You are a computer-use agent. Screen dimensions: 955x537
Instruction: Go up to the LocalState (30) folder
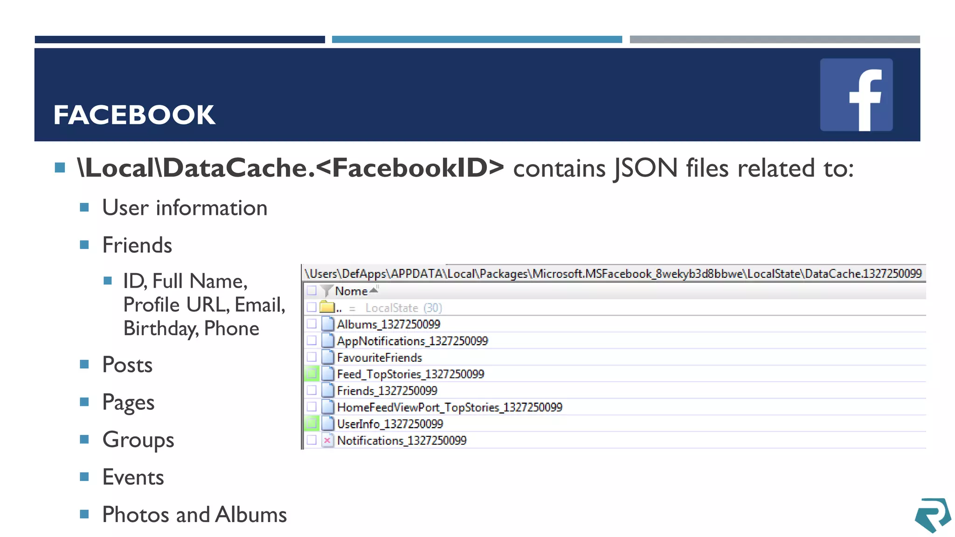click(x=403, y=308)
